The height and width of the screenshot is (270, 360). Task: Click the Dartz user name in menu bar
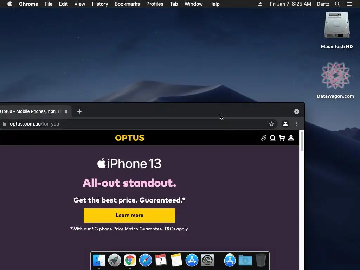323,4
